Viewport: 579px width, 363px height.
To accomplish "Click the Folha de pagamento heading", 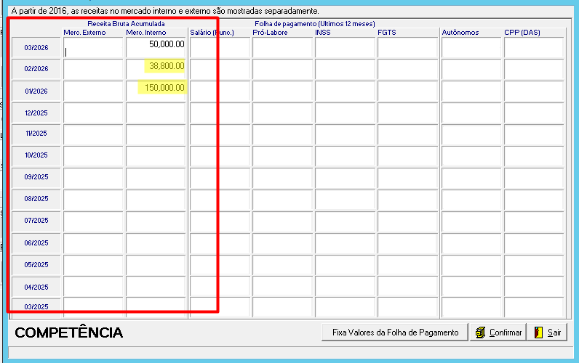I will (315, 24).
